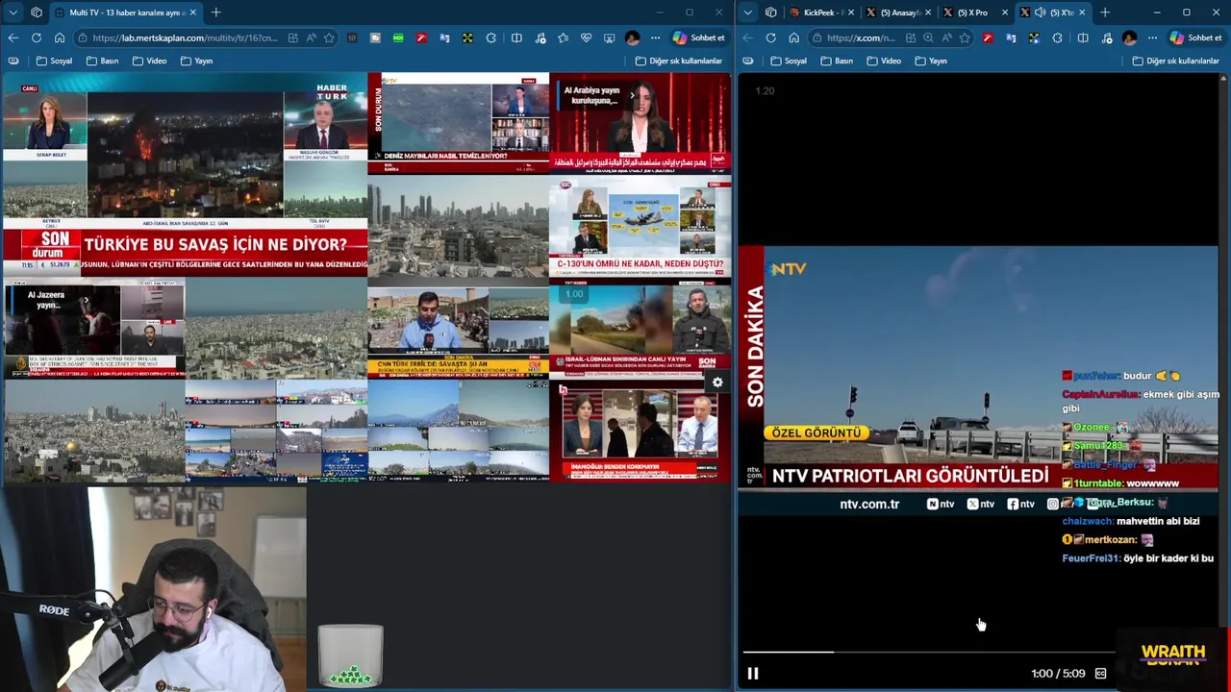
Task: Select the C-130 news tile
Action: click(640, 227)
